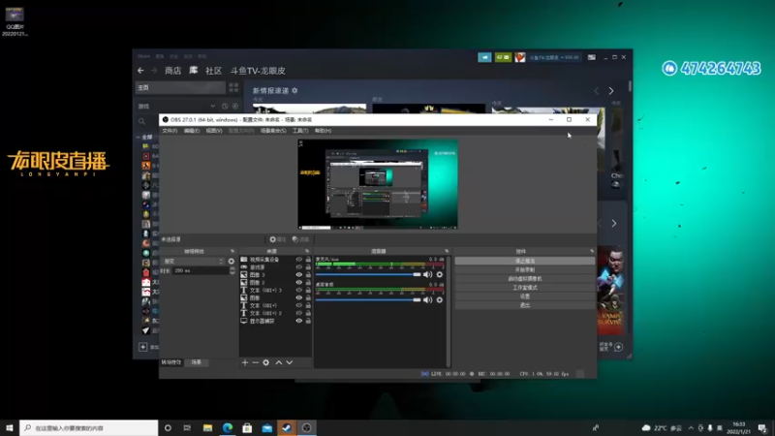Go back in the Steam window
This screenshot has width=775, height=436.
click(140, 71)
